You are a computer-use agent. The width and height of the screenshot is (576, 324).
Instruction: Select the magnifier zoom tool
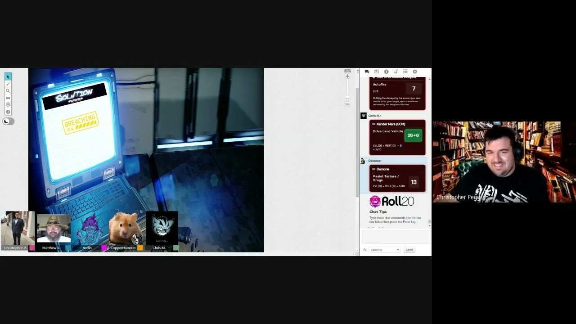[x=8, y=90]
